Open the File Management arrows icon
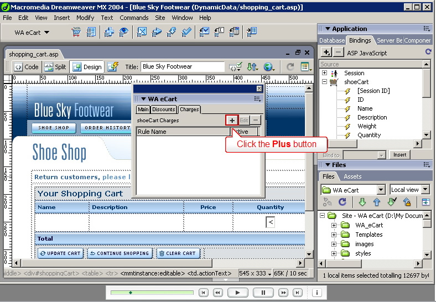Viewport: 436px width, 302px height. (x=252, y=67)
